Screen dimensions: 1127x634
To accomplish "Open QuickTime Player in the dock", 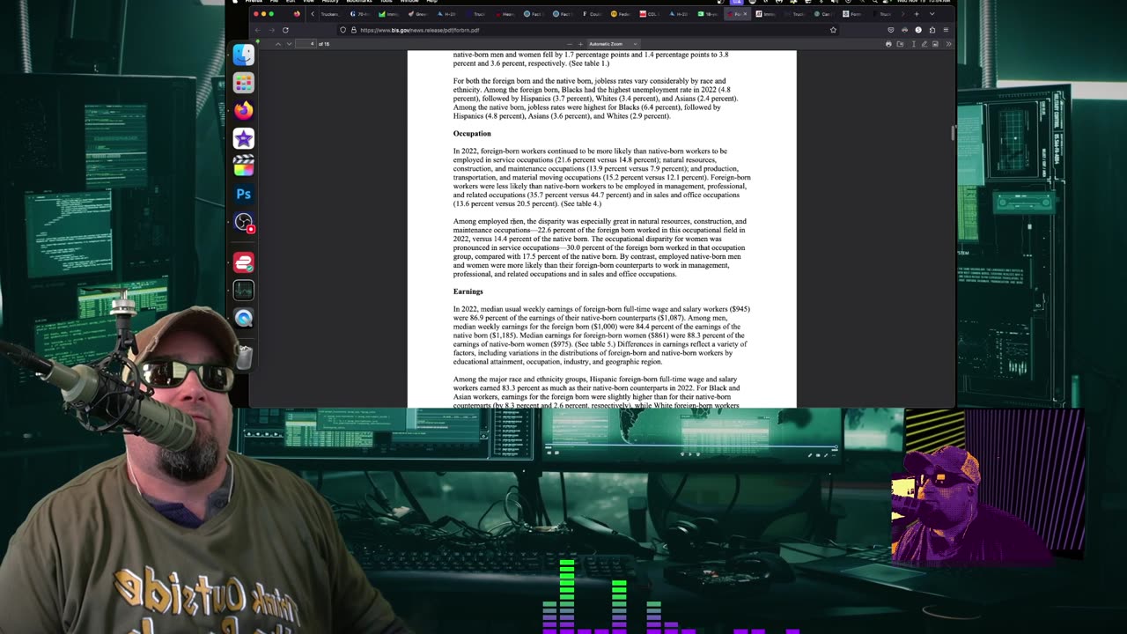I will [x=244, y=318].
